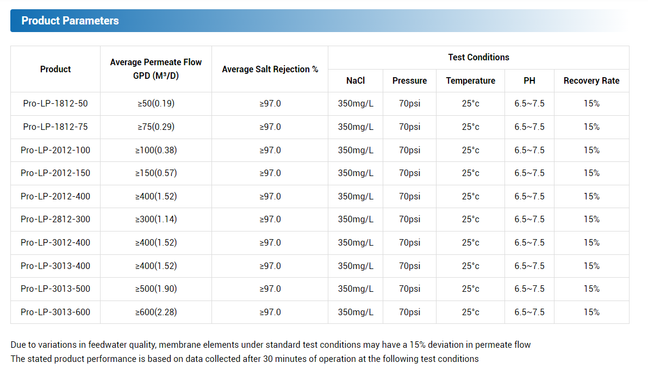This screenshot has width=648, height=369.
Task: Select the ≥600(2.28) permeate flow cell
Action: [x=156, y=312]
